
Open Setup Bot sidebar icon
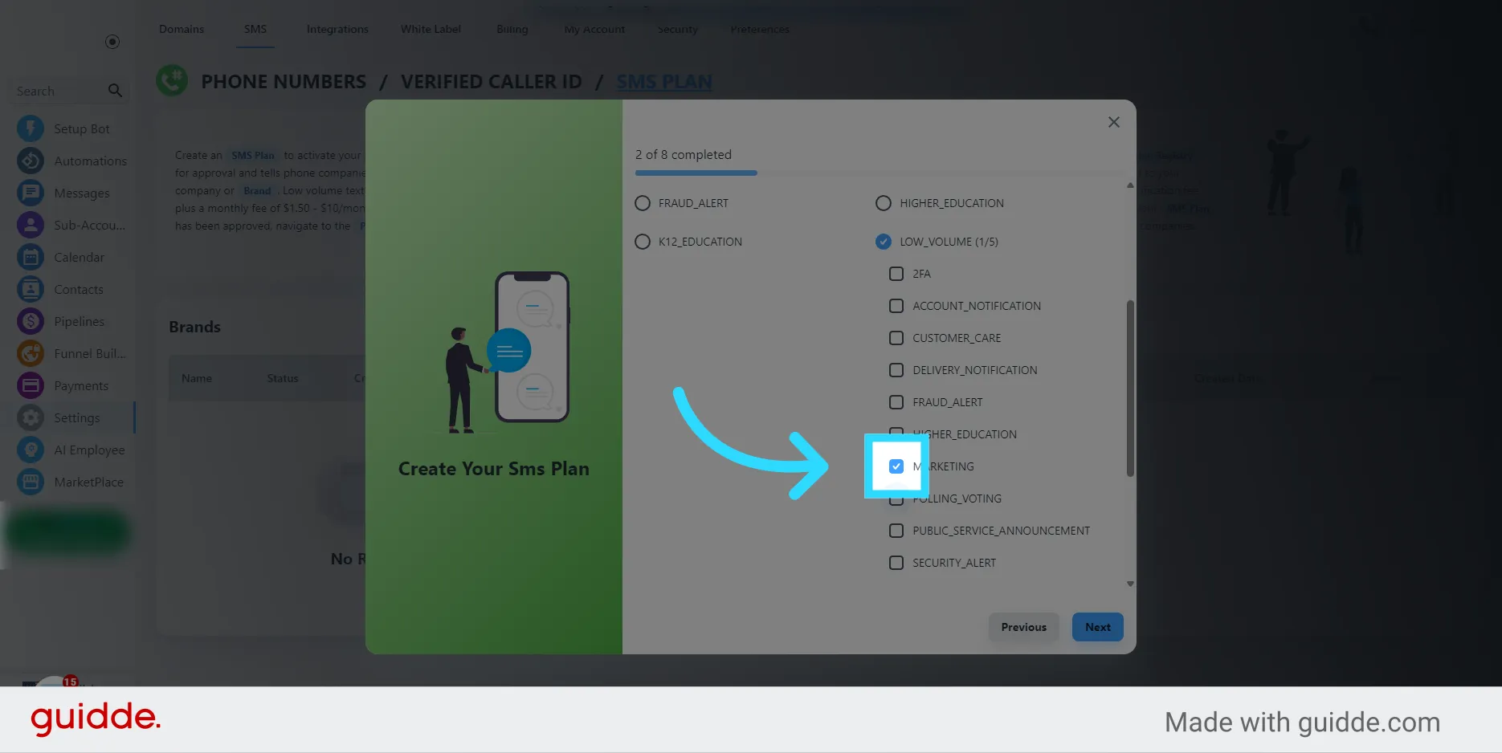point(31,128)
